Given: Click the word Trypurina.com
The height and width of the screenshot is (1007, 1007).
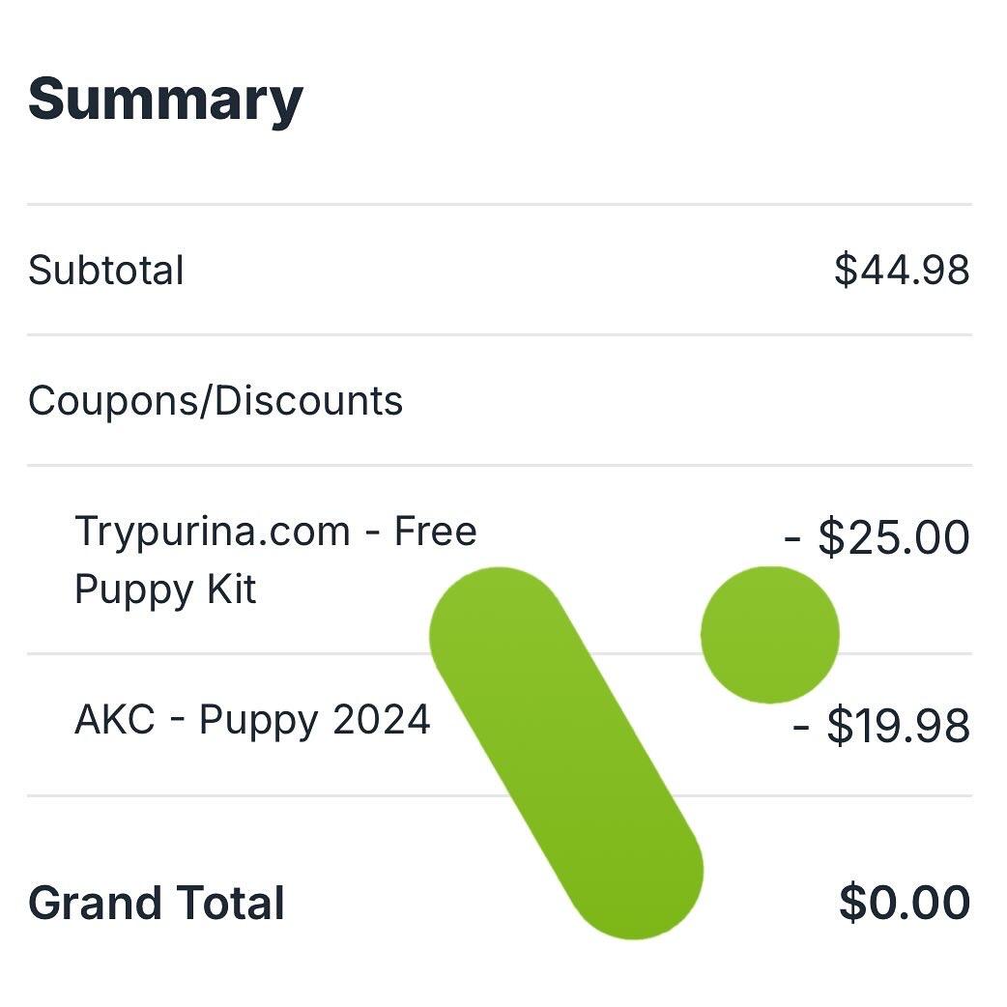Looking at the screenshot, I should pos(213,532).
